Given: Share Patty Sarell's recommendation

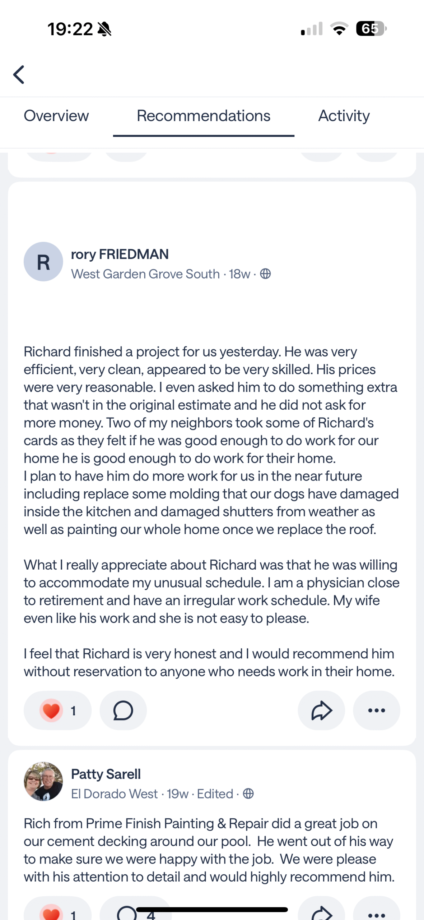Looking at the screenshot, I should [x=321, y=912].
